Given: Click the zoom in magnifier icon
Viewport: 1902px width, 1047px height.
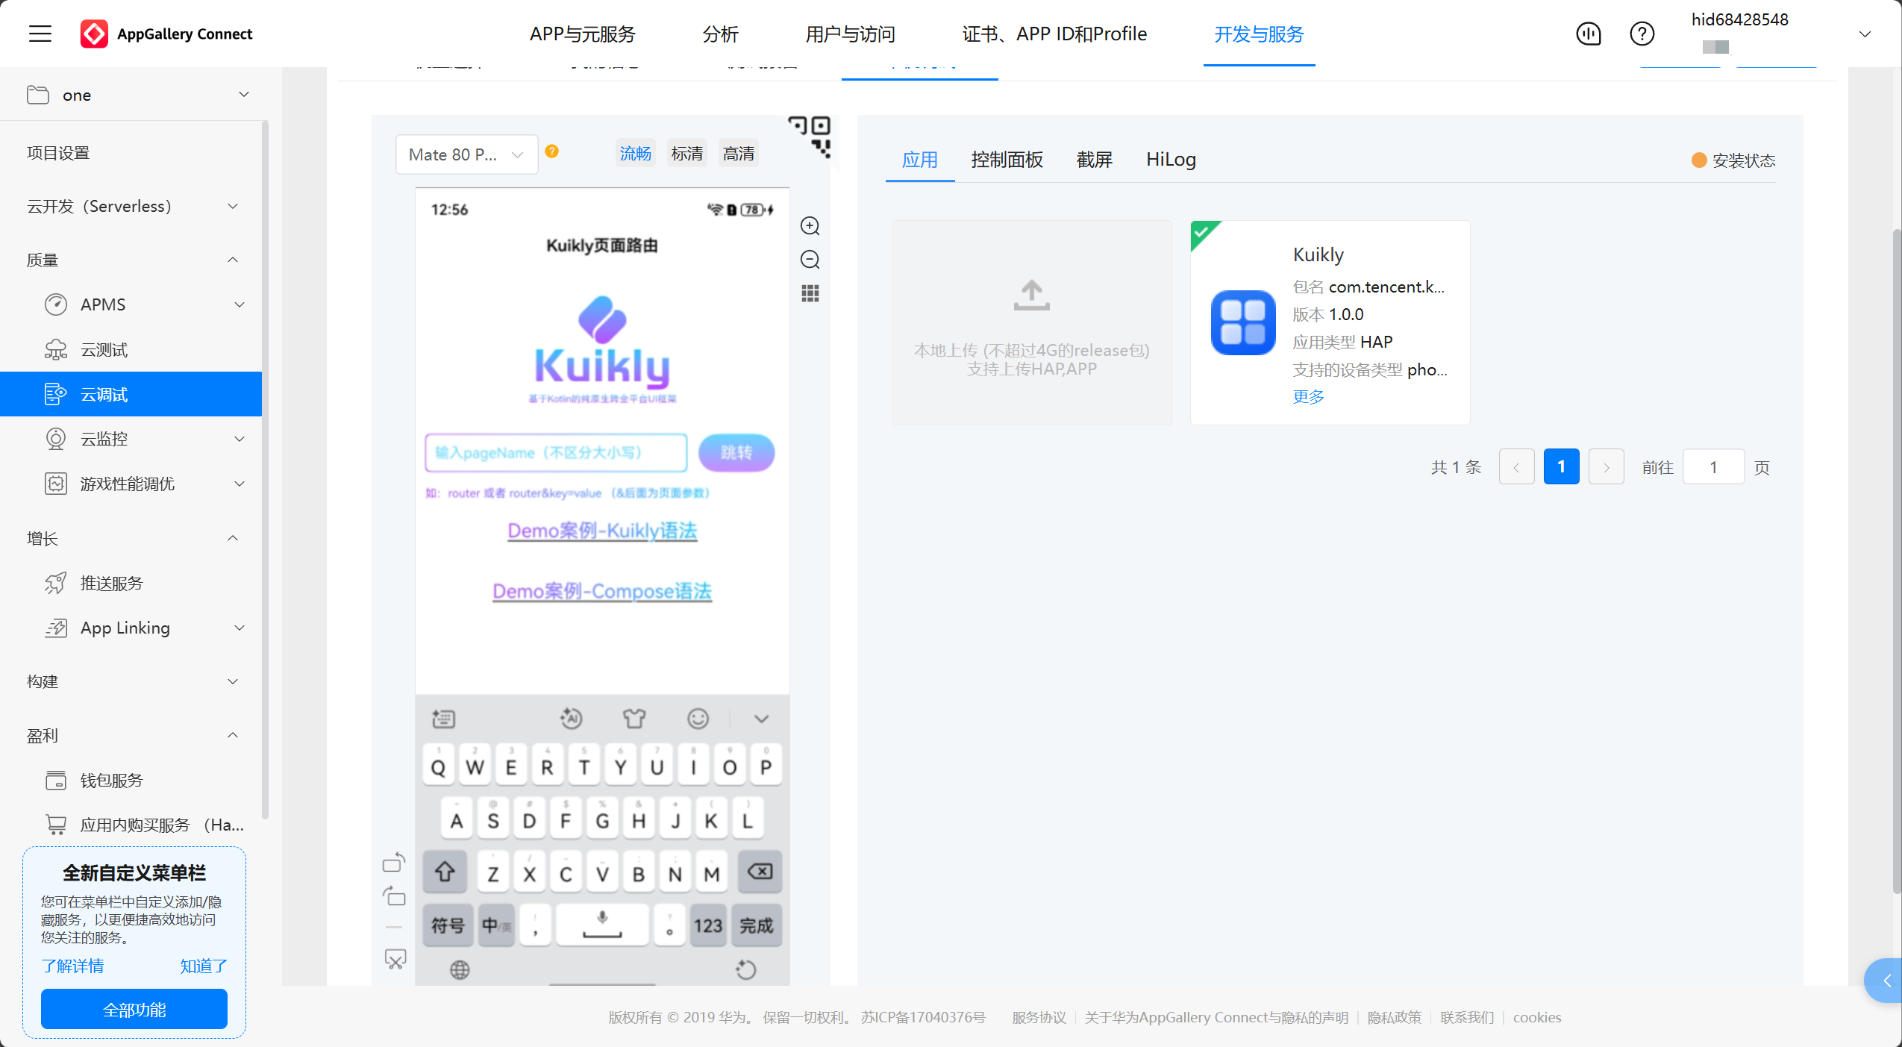Looking at the screenshot, I should (x=810, y=226).
